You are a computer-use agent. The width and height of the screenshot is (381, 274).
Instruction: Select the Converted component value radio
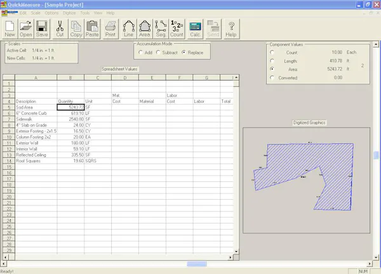(272, 77)
